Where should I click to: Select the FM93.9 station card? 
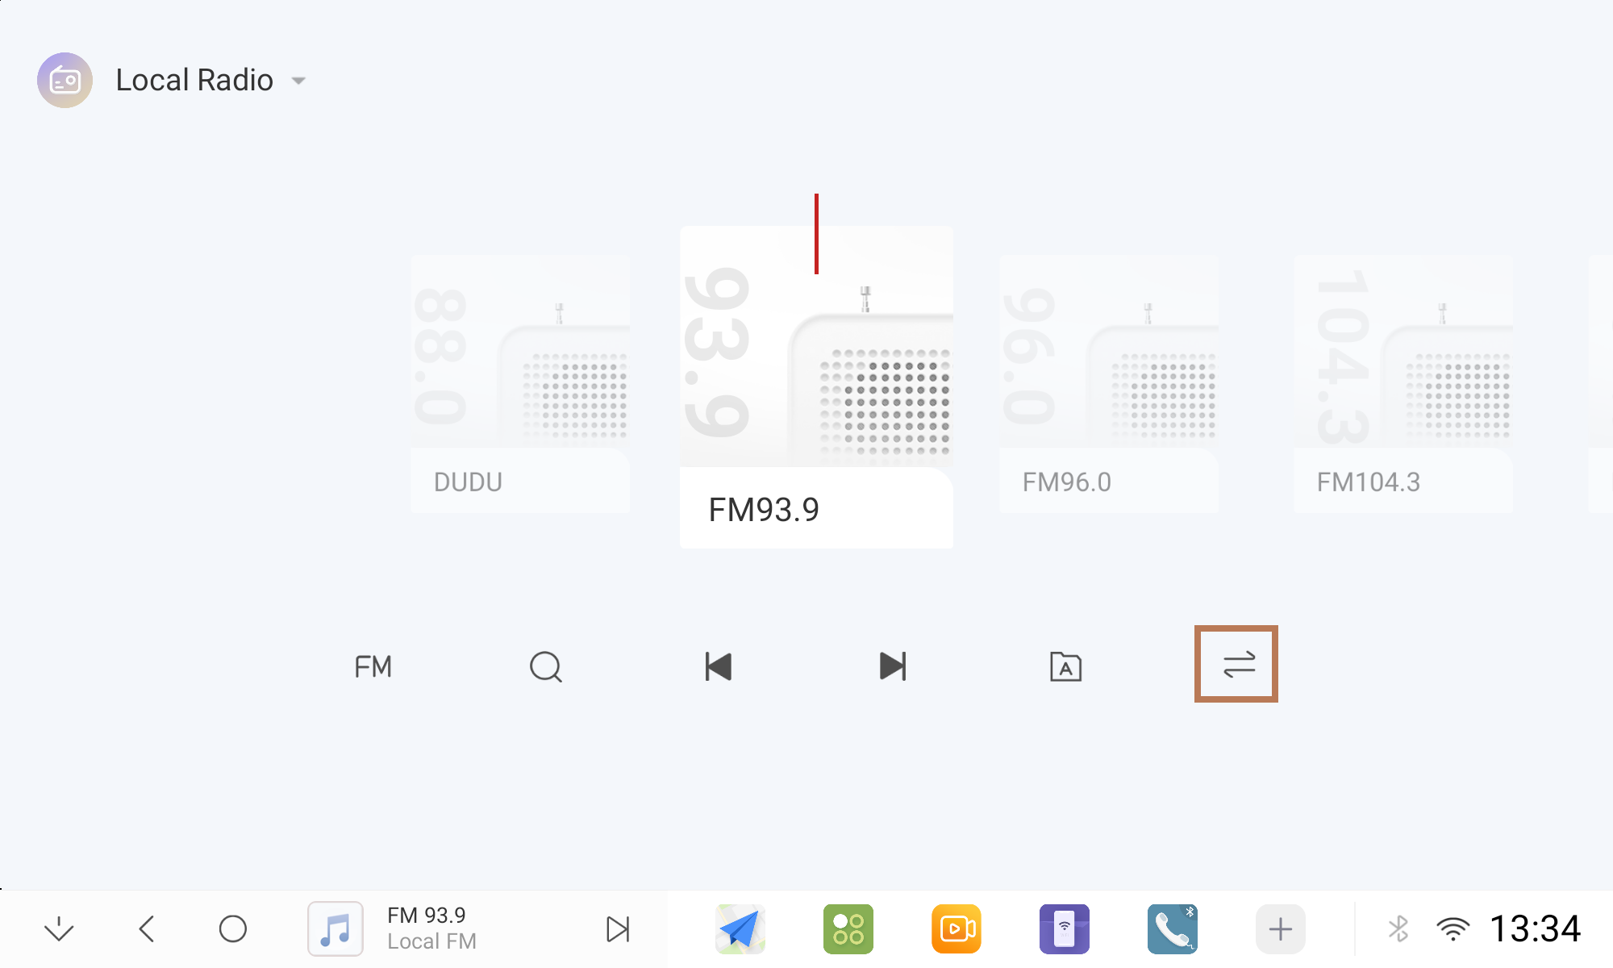pyautogui.click(x=816, y=387)
